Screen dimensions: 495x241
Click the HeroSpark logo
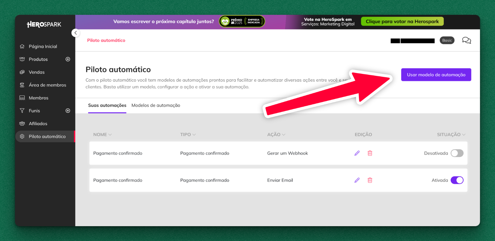[x=44, y=24]
